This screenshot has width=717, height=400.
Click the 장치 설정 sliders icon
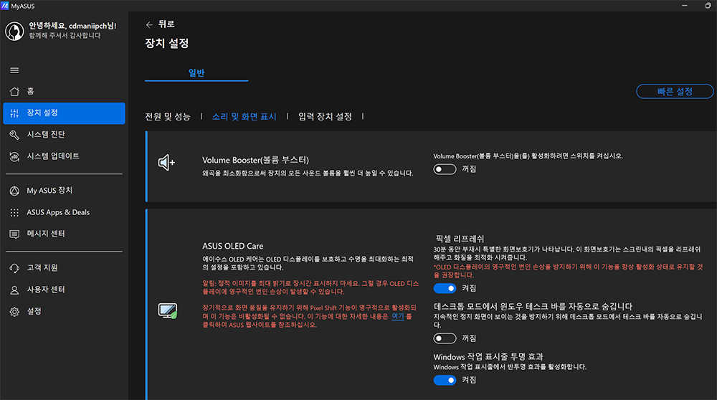click(x=14, y=113)
